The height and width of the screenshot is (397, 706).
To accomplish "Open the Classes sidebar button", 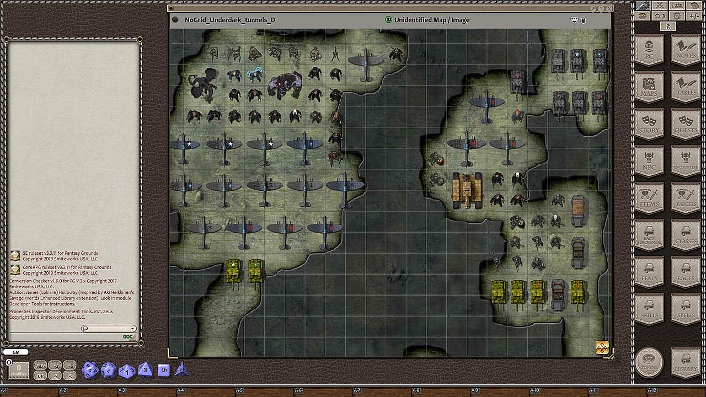I will 686,234.
